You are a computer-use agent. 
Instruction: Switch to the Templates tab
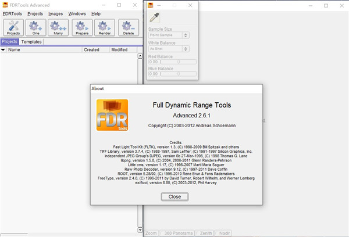(31, 42)
